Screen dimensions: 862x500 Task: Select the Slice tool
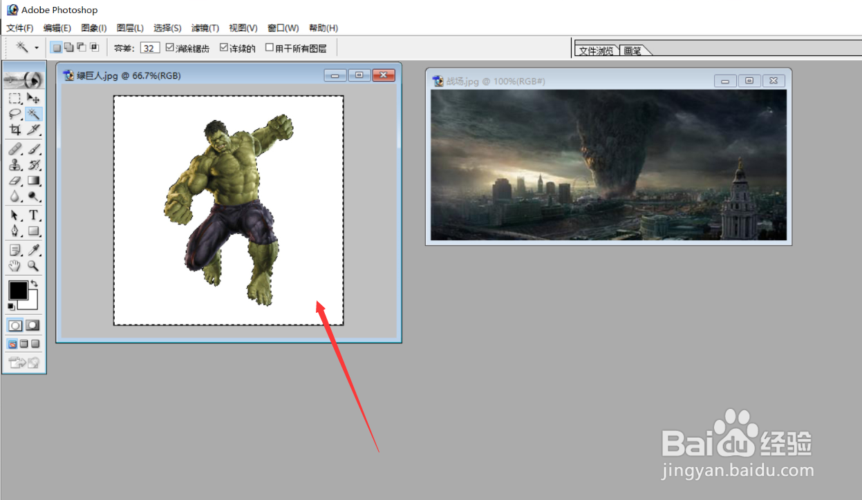pos(33,129)
